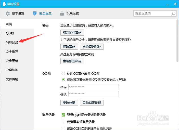Close the 系统设置 window

coord(175,4)
